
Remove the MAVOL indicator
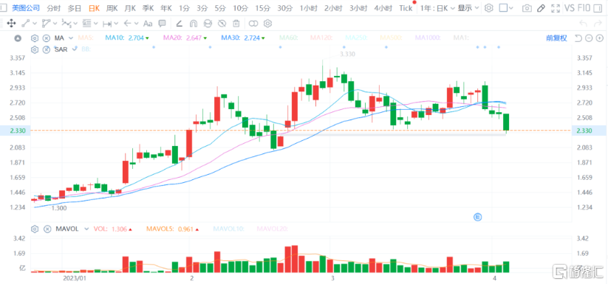(47, 229)
